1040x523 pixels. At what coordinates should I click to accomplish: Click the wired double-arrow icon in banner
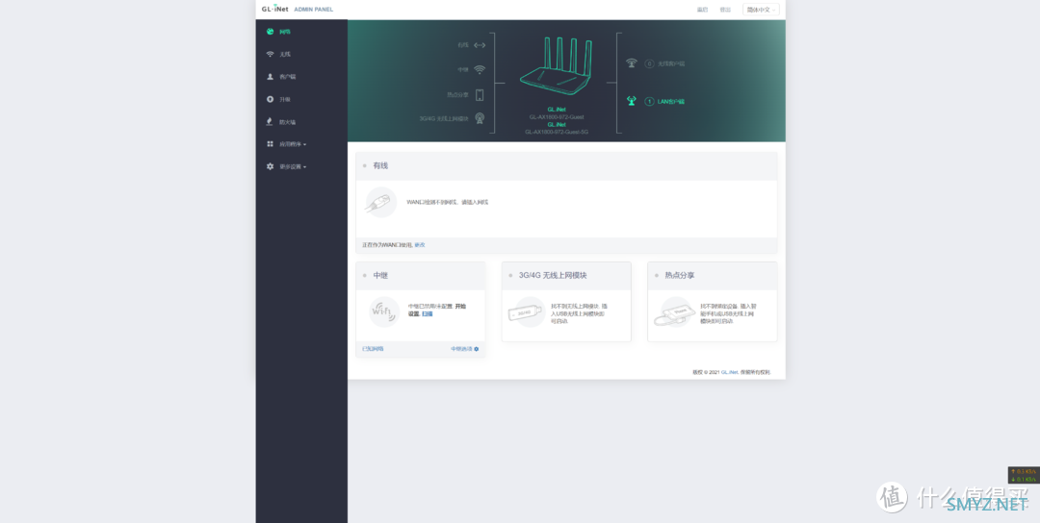[480, 45]
